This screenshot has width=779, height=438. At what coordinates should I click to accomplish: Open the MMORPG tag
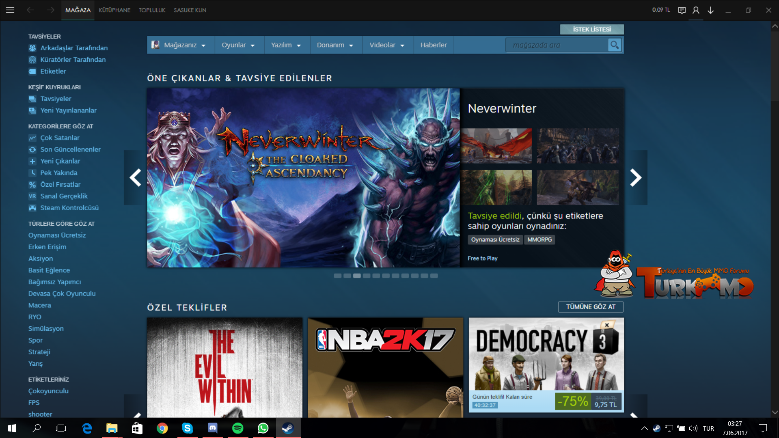(539, 239)
